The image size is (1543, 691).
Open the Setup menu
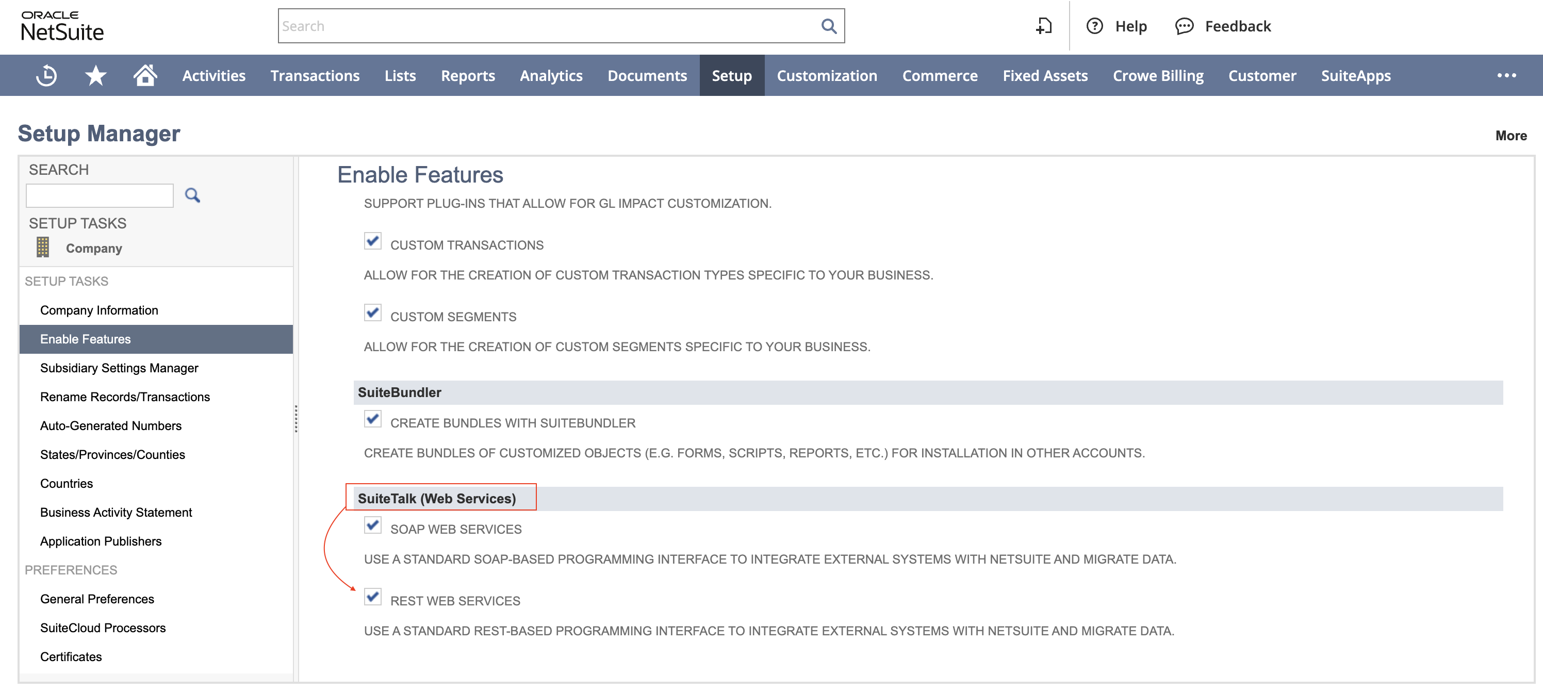pyautogui.click(x=731, y=75)
